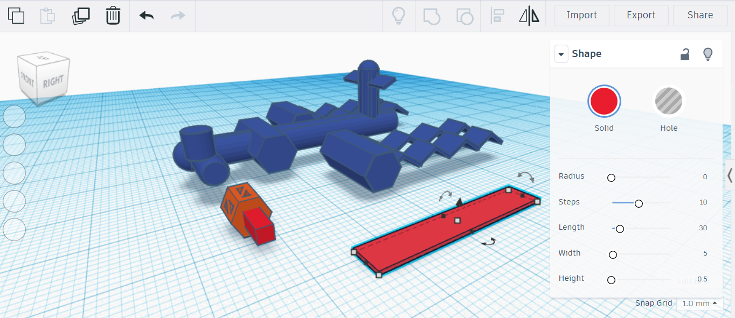This screenshot has height=318, width=735.
Task: Hide shape using Shape panel lightbulb
Action: tap(708, 54)
